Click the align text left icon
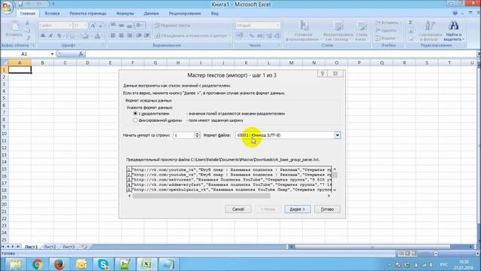The height and width of the screenshot is (271, 481). pos(113,35)
